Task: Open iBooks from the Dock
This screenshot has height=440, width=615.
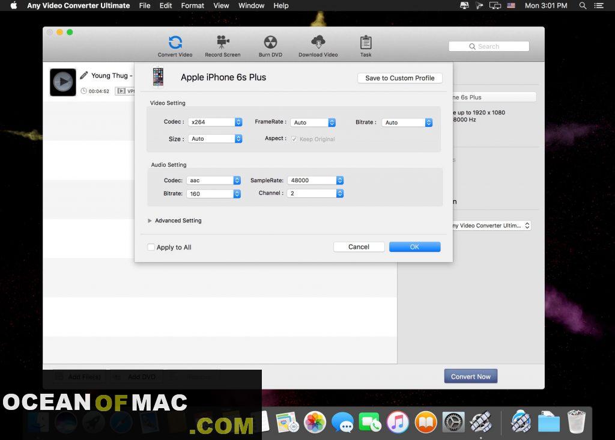Action: coord(426,423)
